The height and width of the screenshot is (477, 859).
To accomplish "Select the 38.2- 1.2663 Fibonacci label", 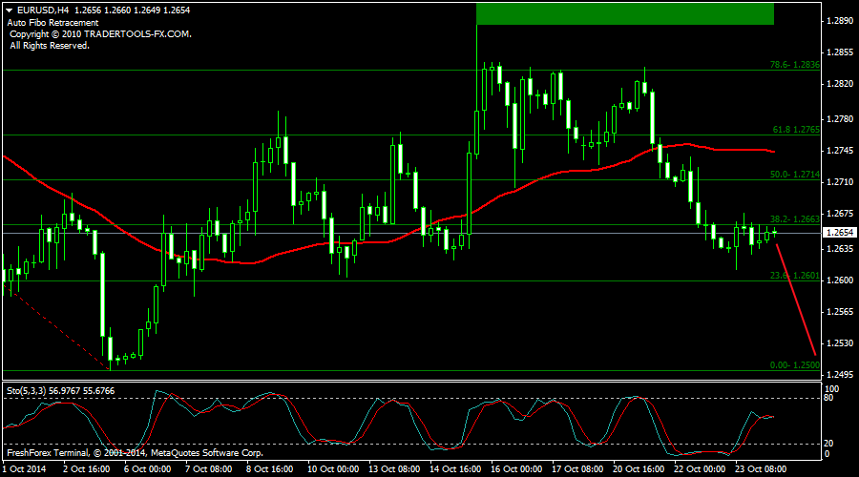I will coord(795,219).
